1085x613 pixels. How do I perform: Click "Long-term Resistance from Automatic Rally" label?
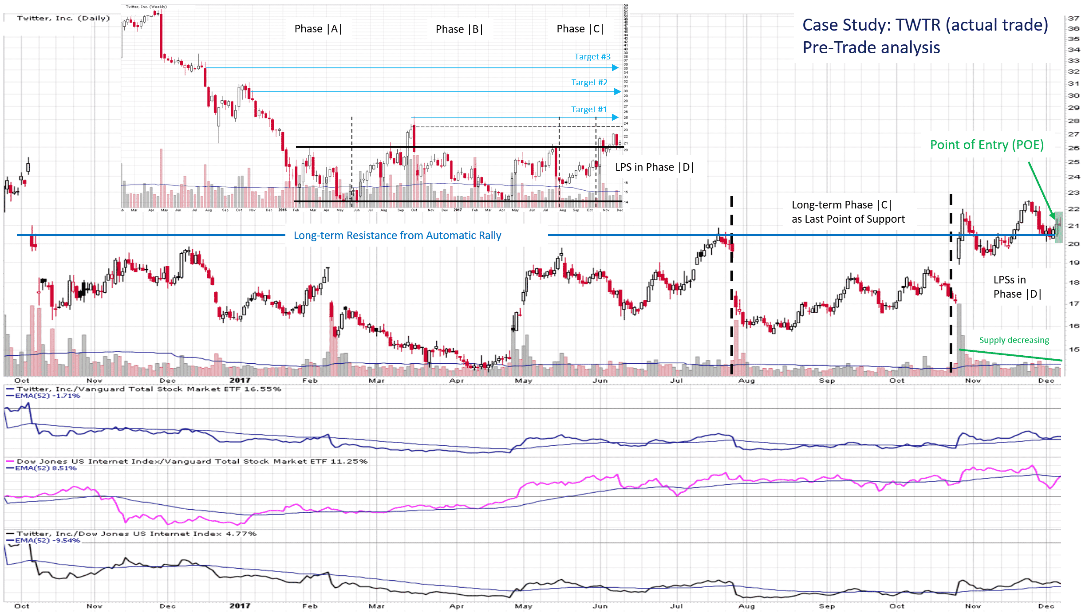tap(397, 236)
